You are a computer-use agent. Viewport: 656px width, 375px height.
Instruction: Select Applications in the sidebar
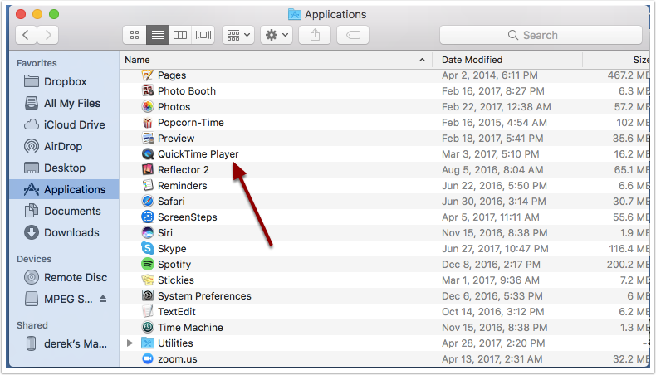point(64,189)
